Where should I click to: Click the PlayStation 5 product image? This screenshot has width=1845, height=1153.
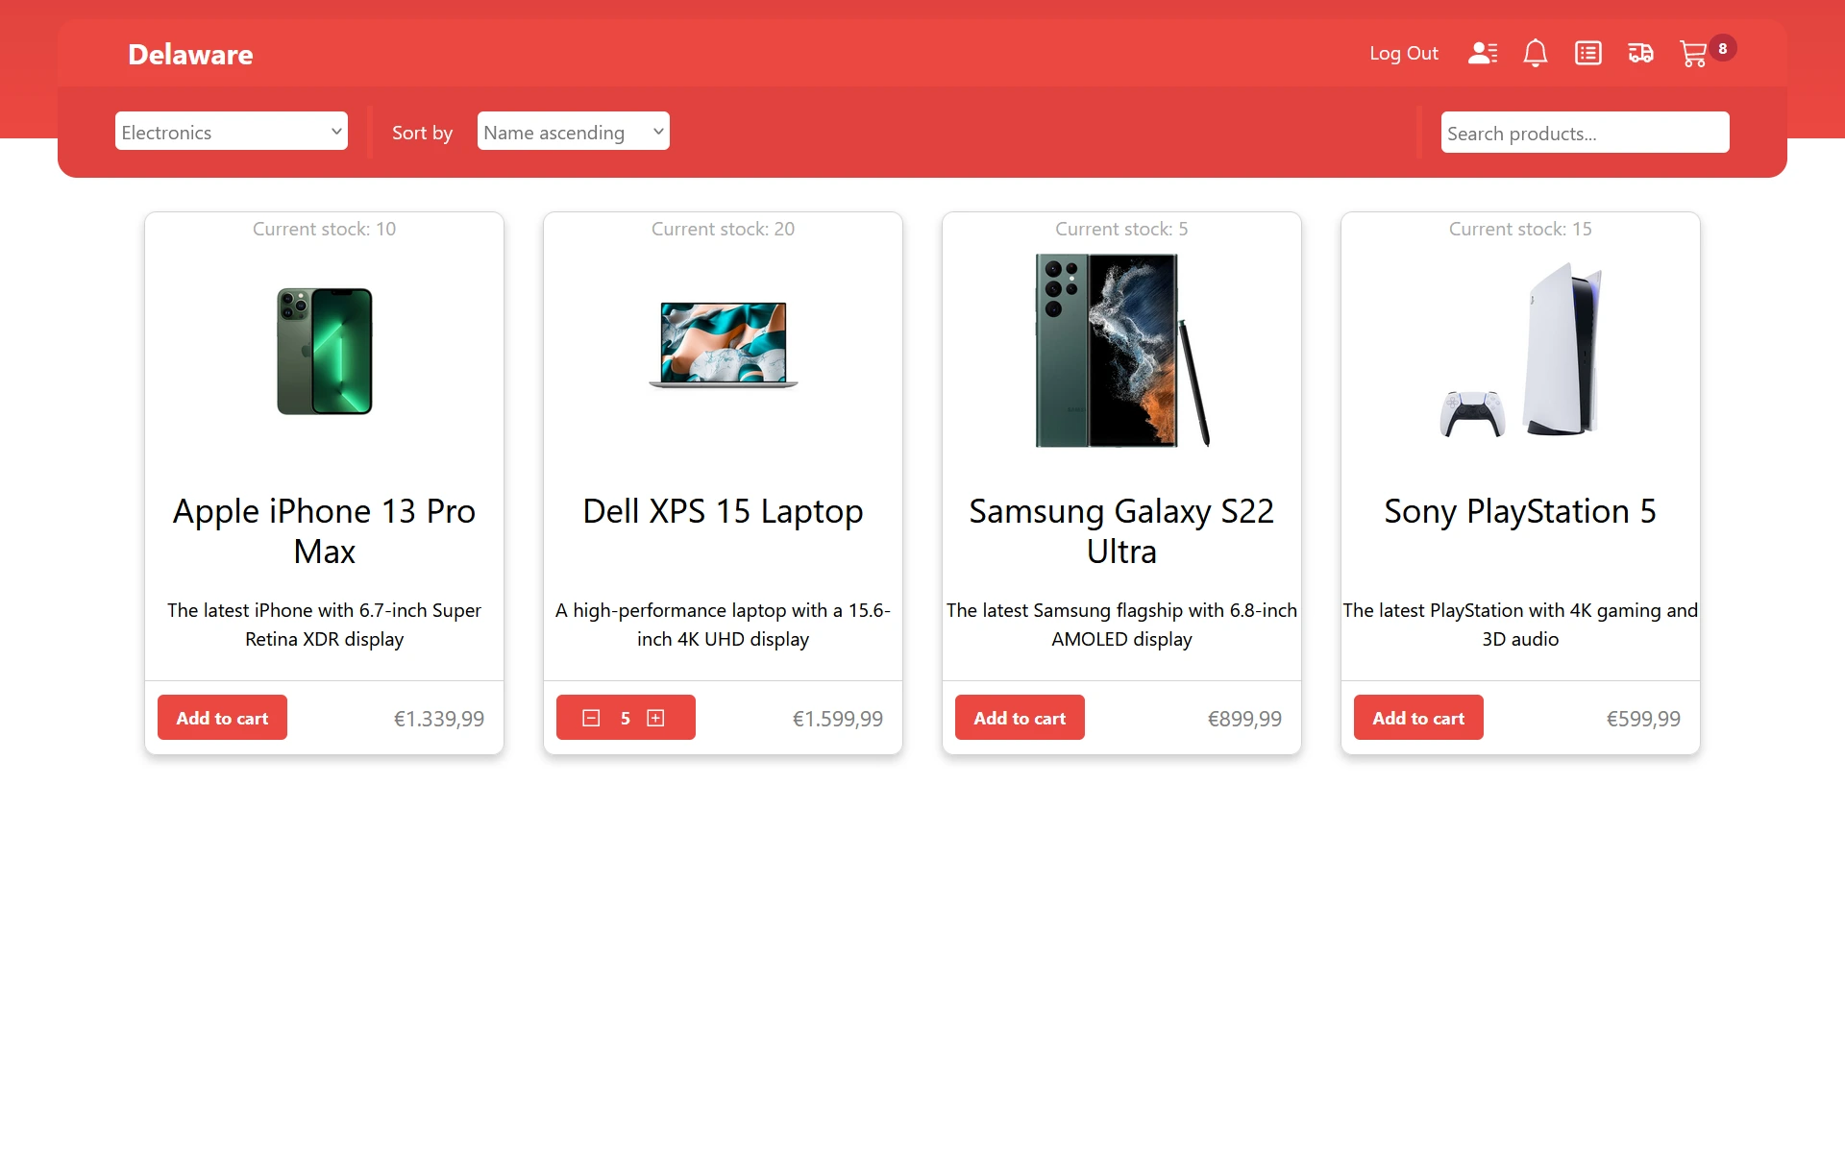[1520, 351]
